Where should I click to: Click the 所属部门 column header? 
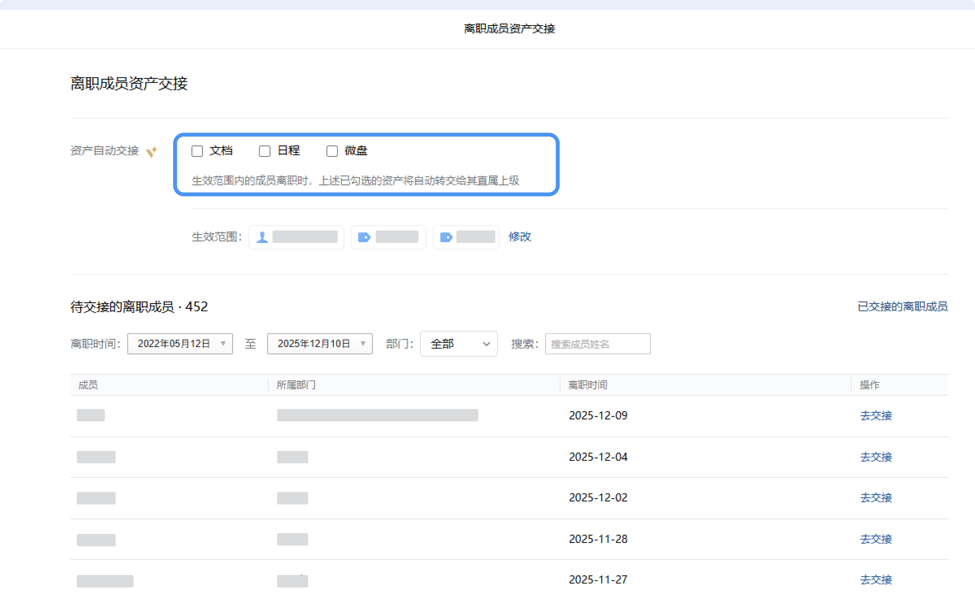[296, 385]
